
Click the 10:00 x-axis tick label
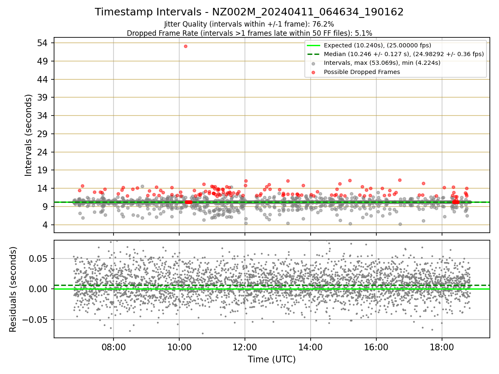click(x=179, y=347)
